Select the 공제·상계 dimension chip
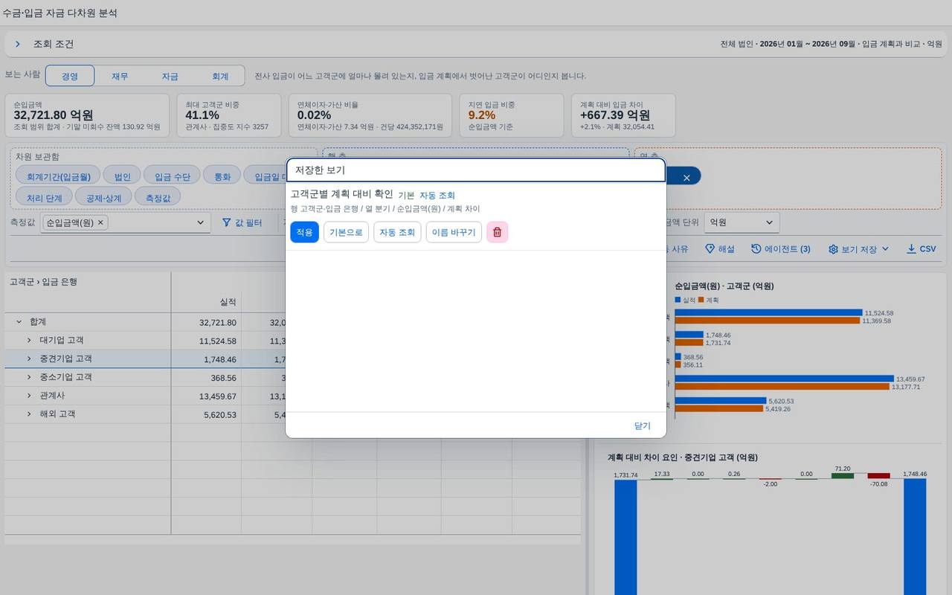The image size is (952, 595). (104, 196)
